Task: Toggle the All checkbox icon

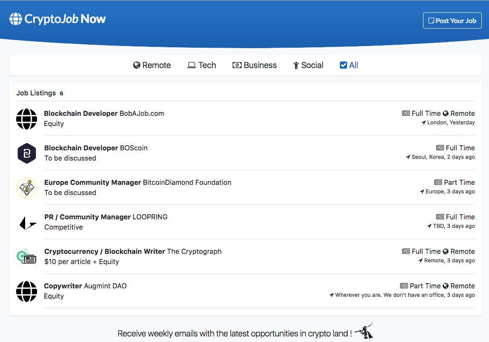Action: (343, 65)
